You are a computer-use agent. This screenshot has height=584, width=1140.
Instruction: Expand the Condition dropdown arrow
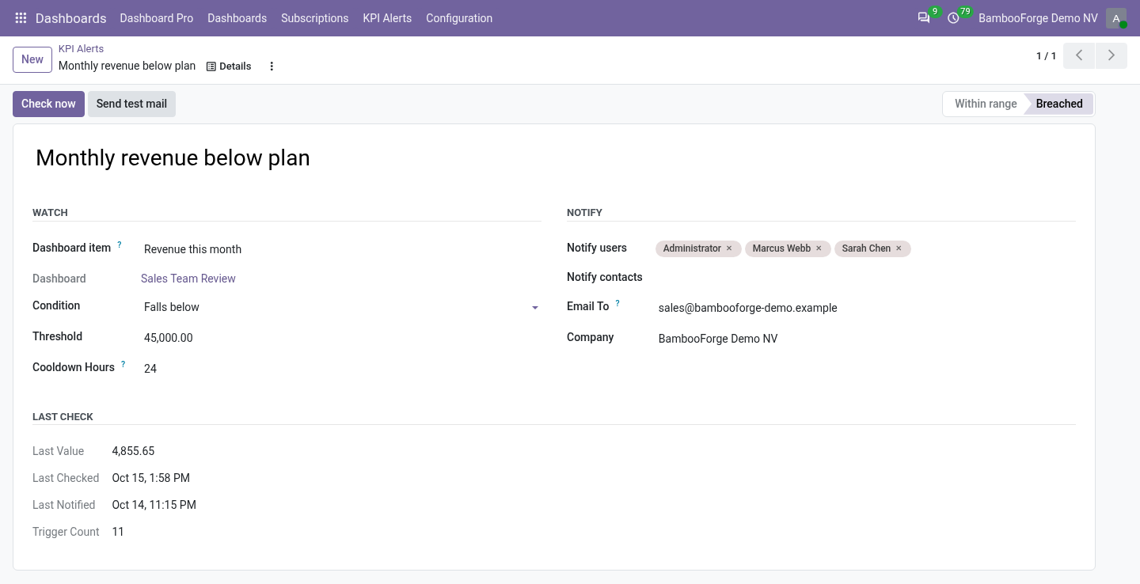(535, 308)
